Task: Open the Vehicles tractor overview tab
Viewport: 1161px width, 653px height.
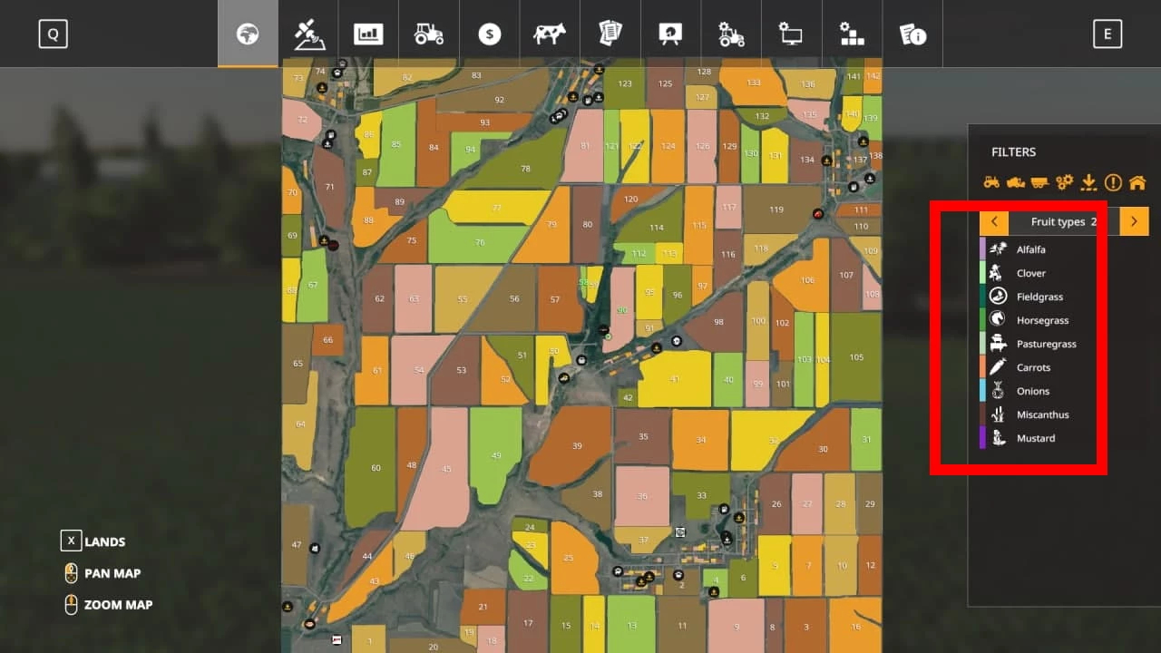Action: 429,34
